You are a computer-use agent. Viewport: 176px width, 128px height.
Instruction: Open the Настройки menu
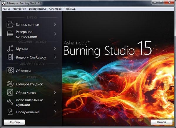coord(19,9)
